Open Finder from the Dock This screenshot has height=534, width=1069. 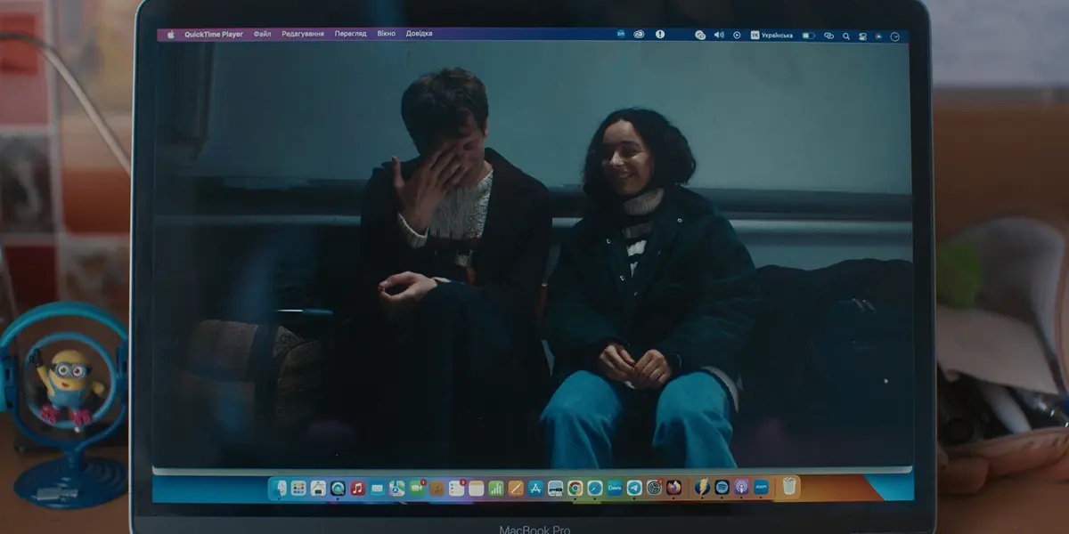(x=278, y=488)
